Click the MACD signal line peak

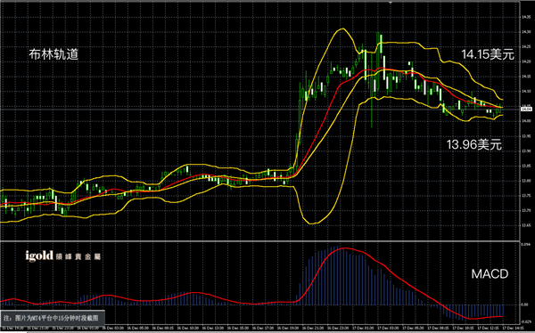[x=343, y=248]
